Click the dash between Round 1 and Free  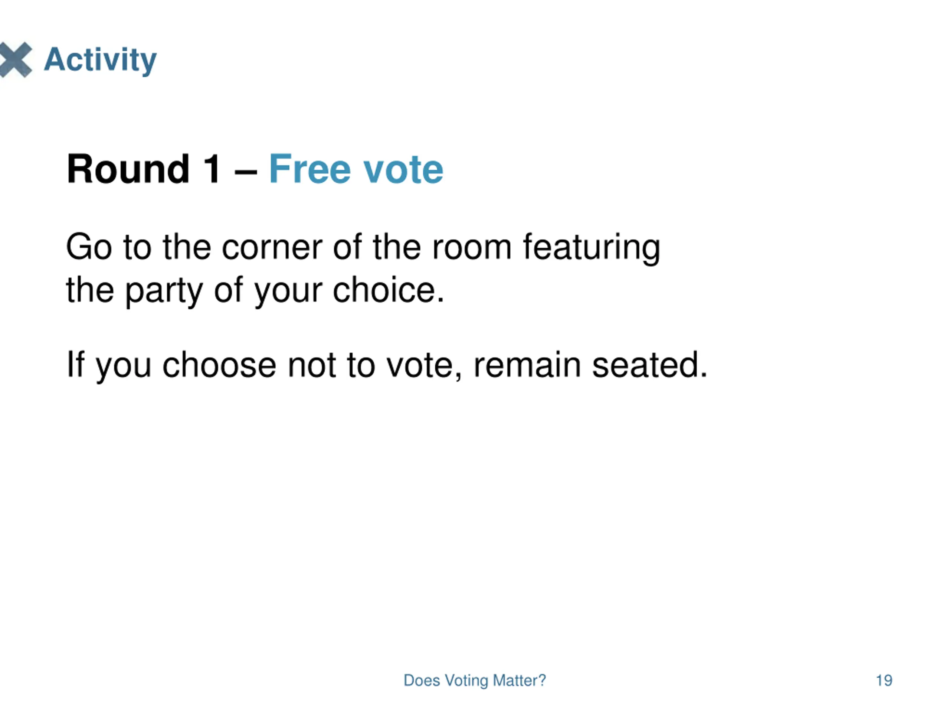246,172
